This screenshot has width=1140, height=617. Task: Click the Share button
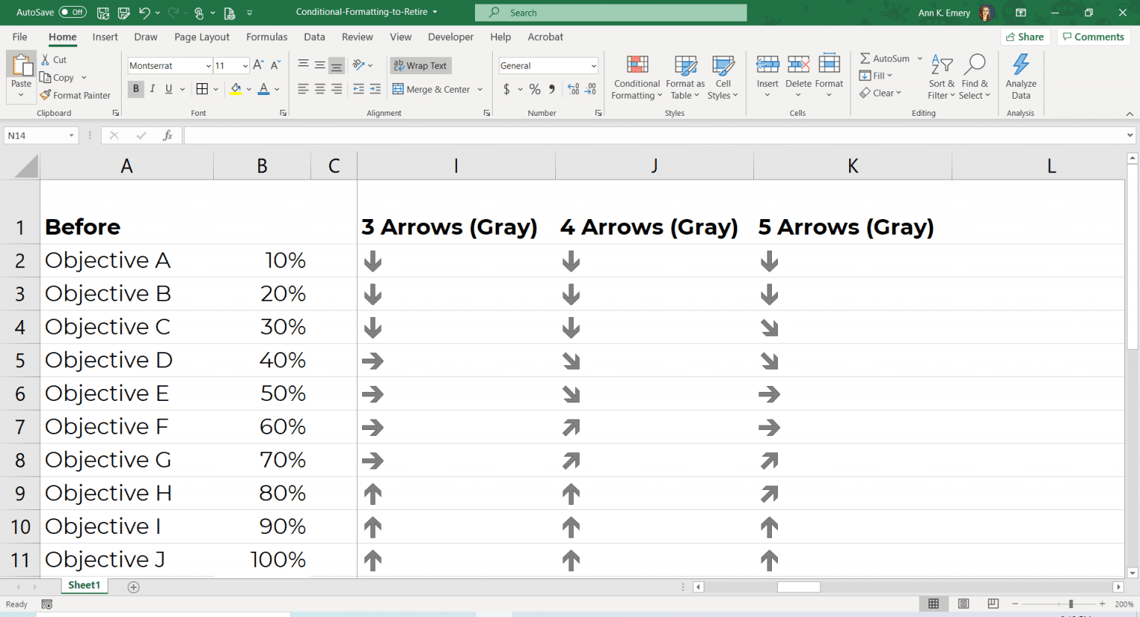tap(1025, 36)
